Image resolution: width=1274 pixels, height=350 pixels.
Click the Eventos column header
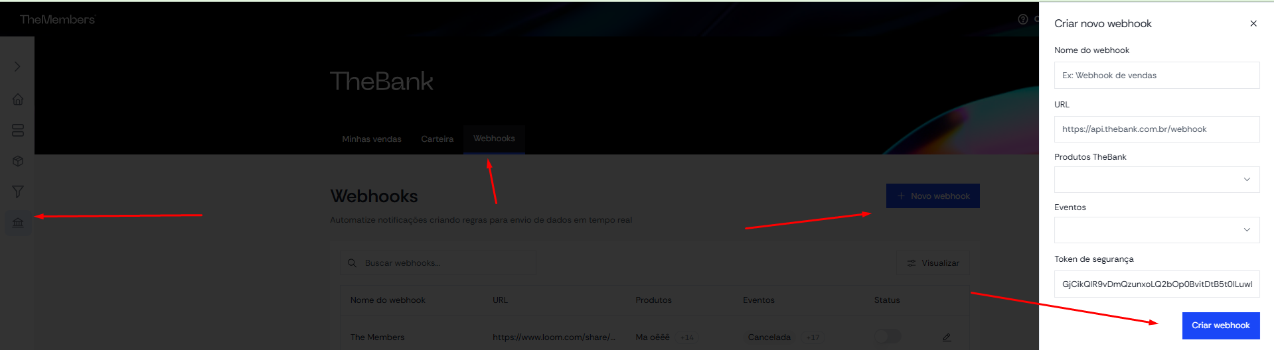759,300
